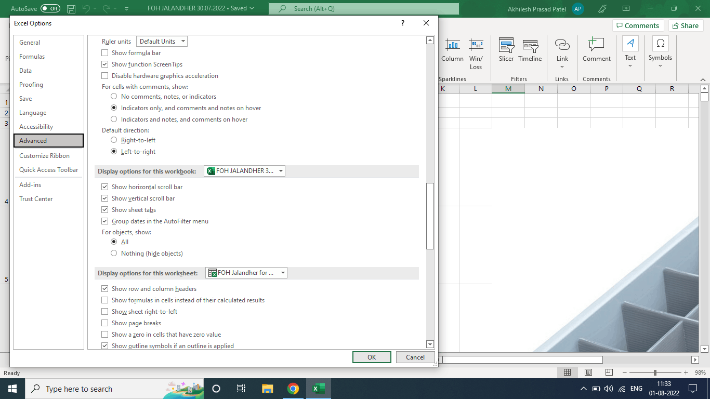The width and height of the screenshot is (710, 399).
Task: Open the notification center icon
Action: (x=692, y=389)
